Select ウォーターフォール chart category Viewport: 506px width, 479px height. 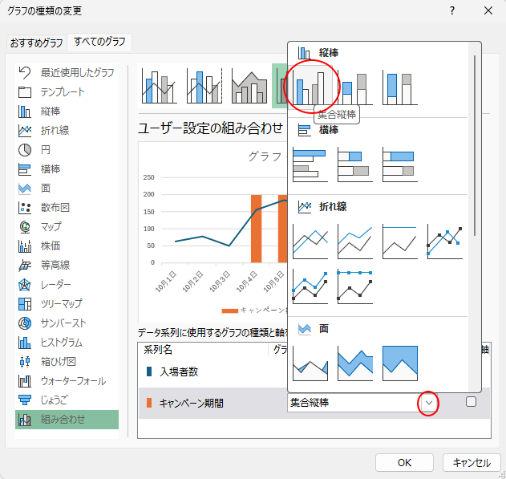[x=67, y=380]
